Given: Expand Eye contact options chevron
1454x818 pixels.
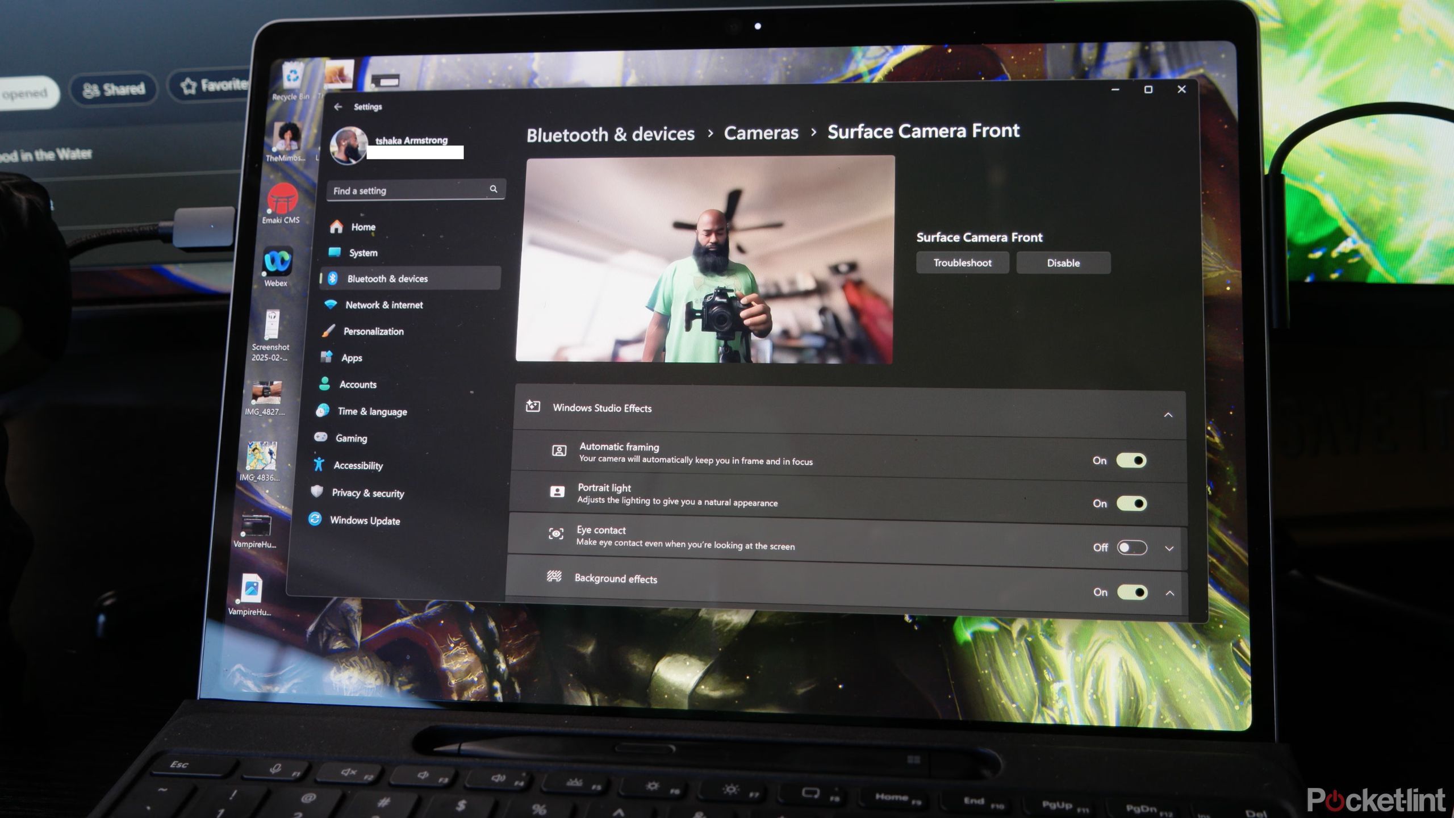Looking at the screenshot, I should (x=1169, y=549).
